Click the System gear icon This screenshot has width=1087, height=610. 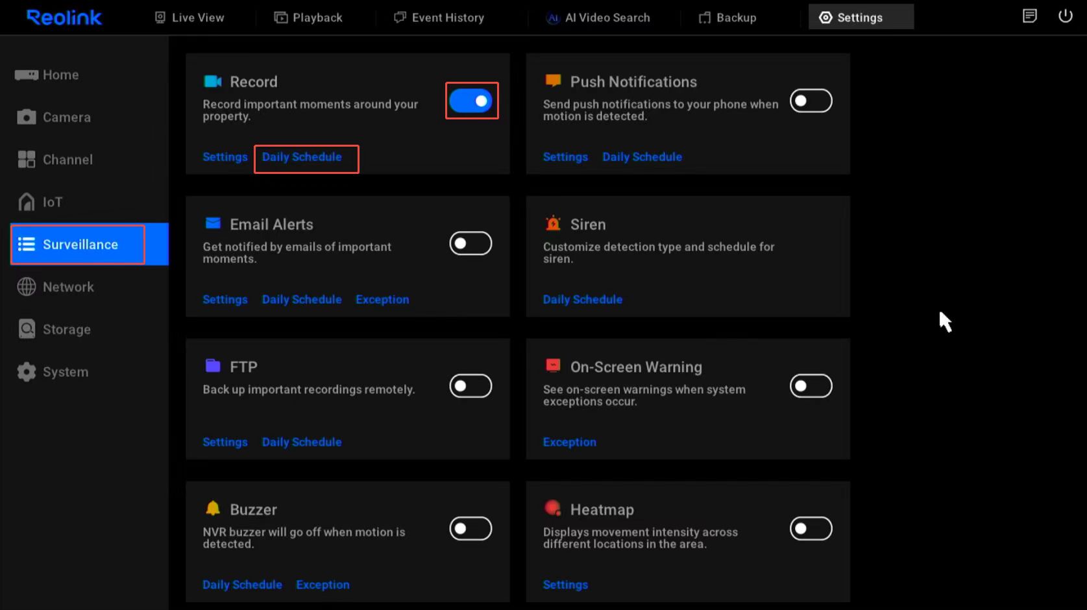(x=26, y=372)
